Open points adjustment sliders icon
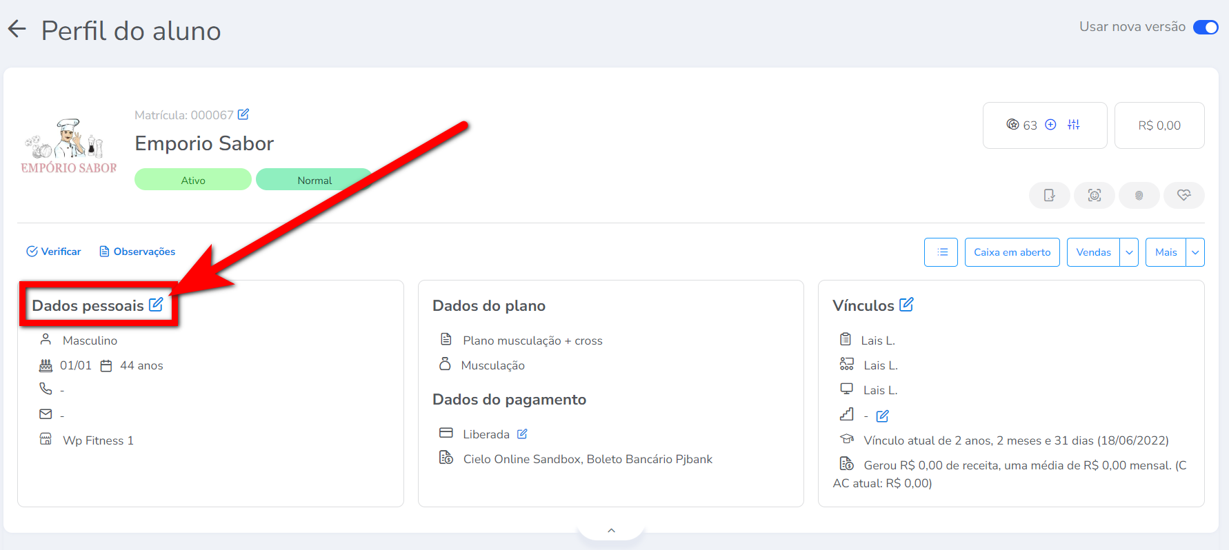The width and height of the screenshot is (1229, 550). click(x=1074, y=125)
